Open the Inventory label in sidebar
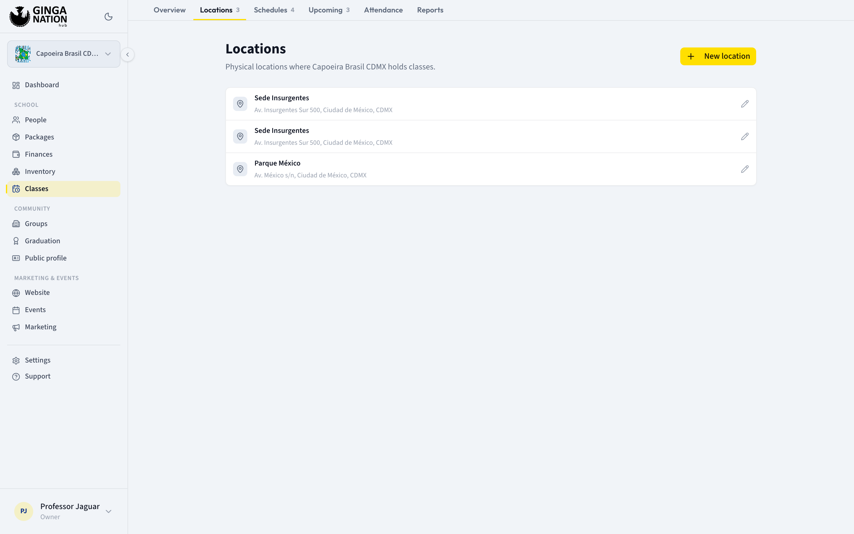The height and width of the screenshot is (534, 854). (40, 172)
